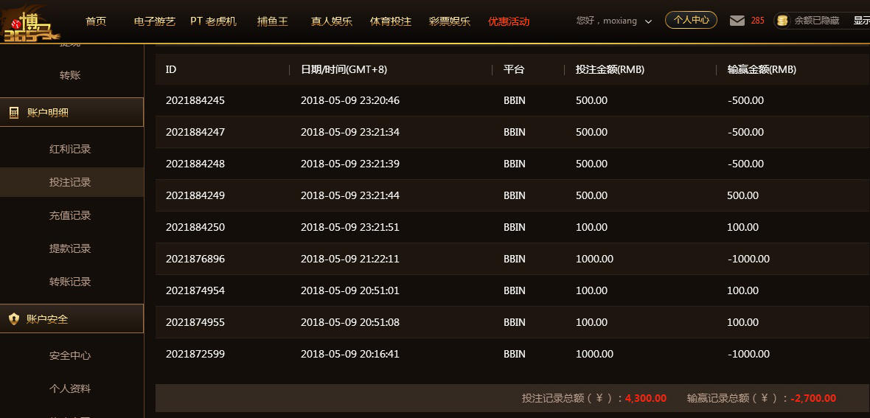870x418 pixels.
Task: Click the 输赢记录总额 value -2,700.00
Action: click(x=813, y=398)
